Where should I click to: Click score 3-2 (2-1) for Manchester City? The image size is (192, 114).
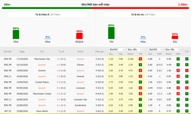pos(61,59)
